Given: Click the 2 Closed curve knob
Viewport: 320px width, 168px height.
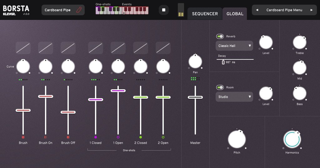Looking at the screenshot, I should pos(141,67).
